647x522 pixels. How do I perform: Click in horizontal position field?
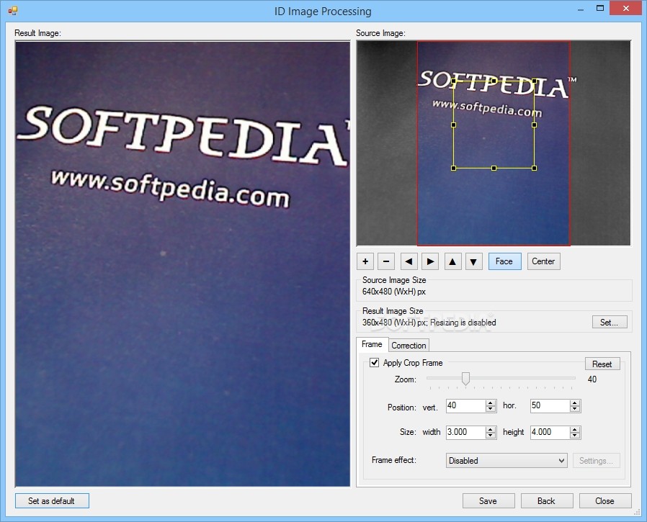point(550,406)
